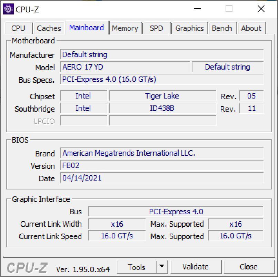Select the Manufacturer field 'Default string'
The image size is (278, 277).
[162, 54]
